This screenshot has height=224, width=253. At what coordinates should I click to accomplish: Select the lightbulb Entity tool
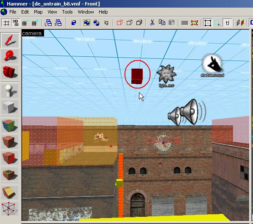click(10, 91)
